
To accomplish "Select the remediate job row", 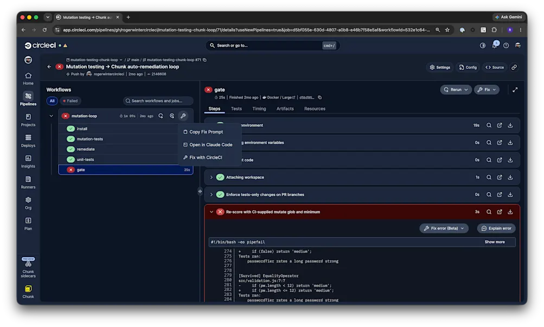I will tap(126, 149).
